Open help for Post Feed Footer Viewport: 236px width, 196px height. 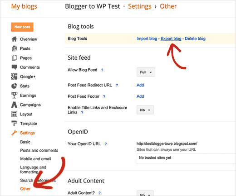(x=104, y=96)
